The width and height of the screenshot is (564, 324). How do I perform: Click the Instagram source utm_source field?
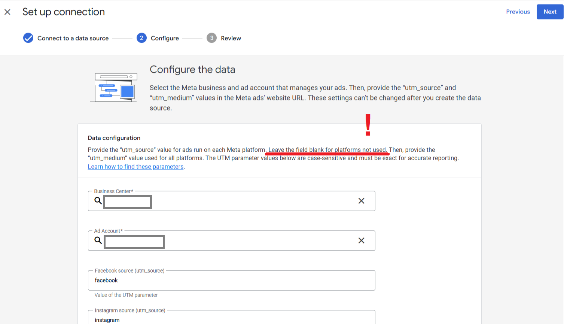tap(231, 320)
